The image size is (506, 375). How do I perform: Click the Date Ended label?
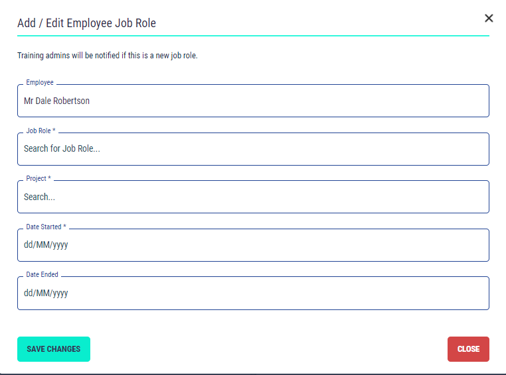point(42,274)
